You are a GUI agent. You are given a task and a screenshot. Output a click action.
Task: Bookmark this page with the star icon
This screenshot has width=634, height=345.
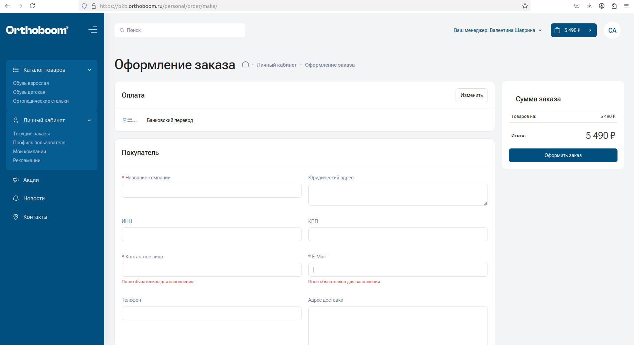(525, 6)
